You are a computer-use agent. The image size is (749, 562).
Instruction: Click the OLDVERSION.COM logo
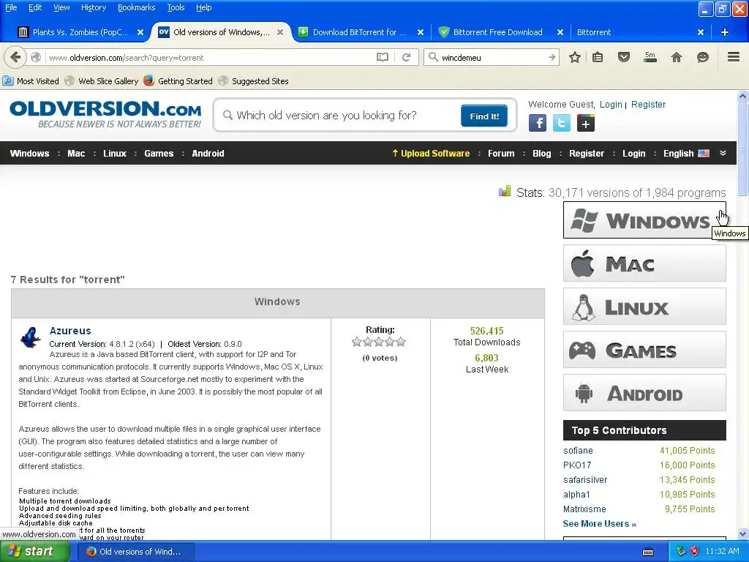pos(105,113)
